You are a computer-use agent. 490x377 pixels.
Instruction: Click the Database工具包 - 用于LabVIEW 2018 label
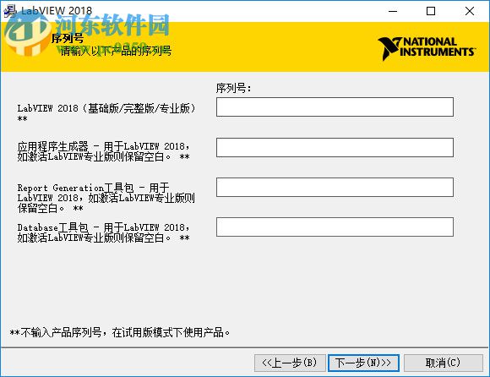(103, 232)
